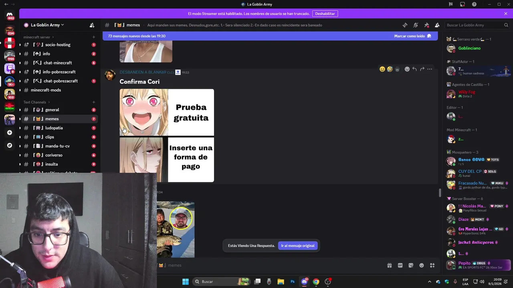The width and height of the screenshot is (513, 288).
Task: Open the chat-minecraft channel
Action: [60, 63]
